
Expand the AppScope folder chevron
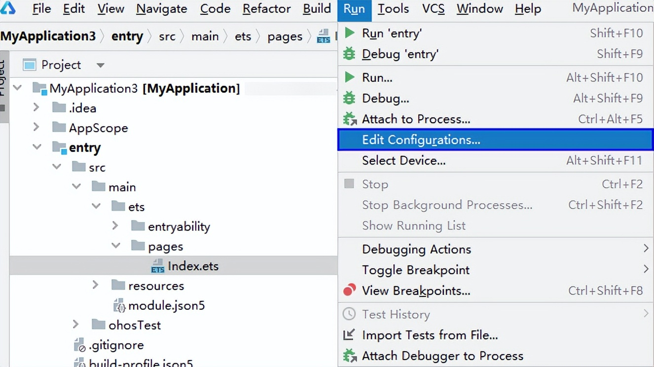click(36, 127)
